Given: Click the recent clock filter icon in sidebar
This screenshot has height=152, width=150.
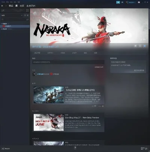Looking at the screenshot, I should [25, 15].
